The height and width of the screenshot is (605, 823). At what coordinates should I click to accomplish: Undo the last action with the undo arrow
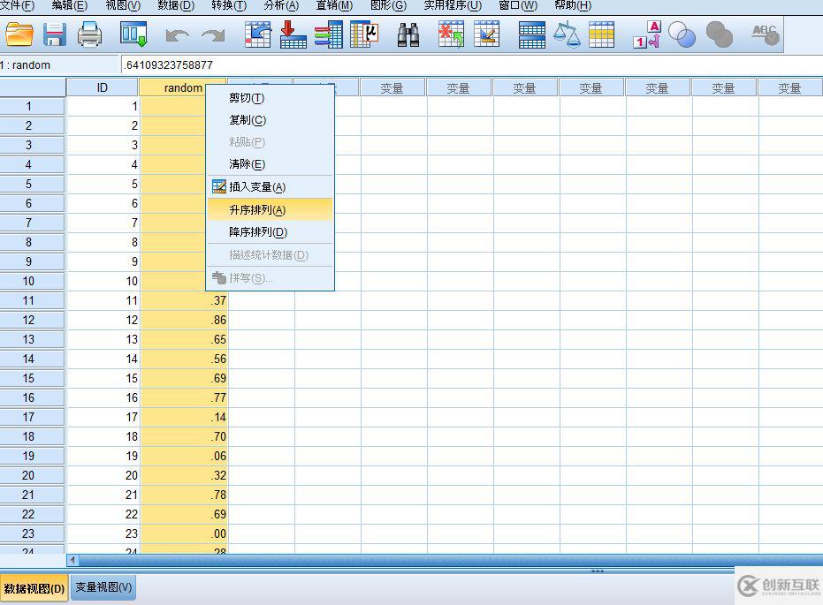click(x=178, y=35)
